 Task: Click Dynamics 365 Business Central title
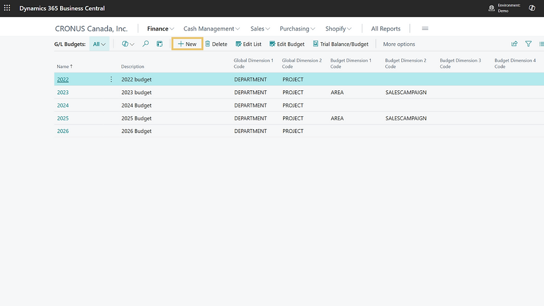tap(62, 8)
